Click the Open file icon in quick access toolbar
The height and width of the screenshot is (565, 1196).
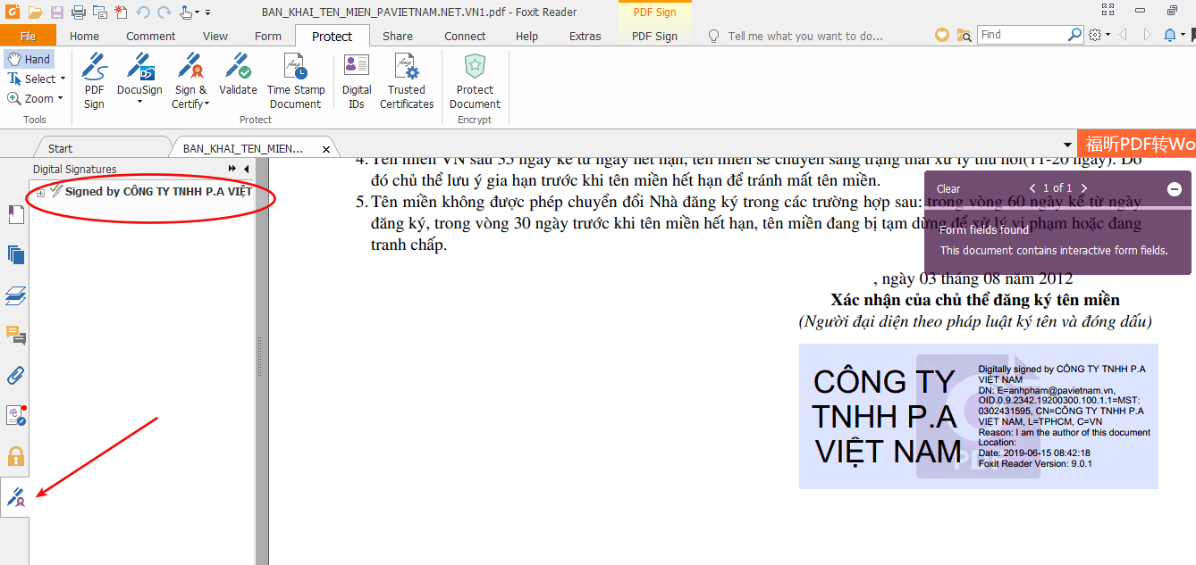[36, 12]
